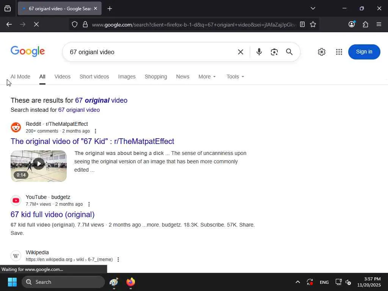Expand the More dropdown

coord(207,77)
